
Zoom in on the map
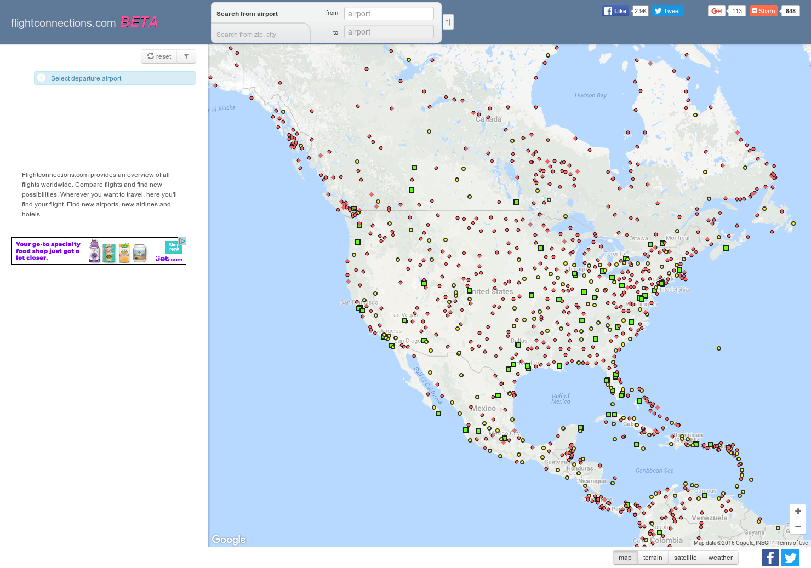click(x=797, y=511)
